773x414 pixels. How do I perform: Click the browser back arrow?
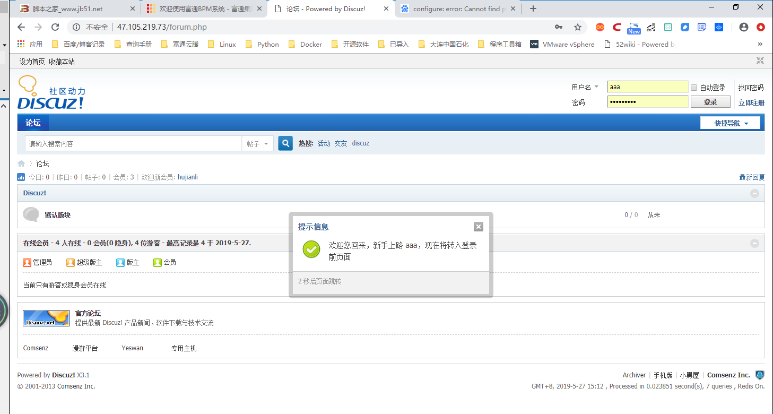tap(21, 27)
